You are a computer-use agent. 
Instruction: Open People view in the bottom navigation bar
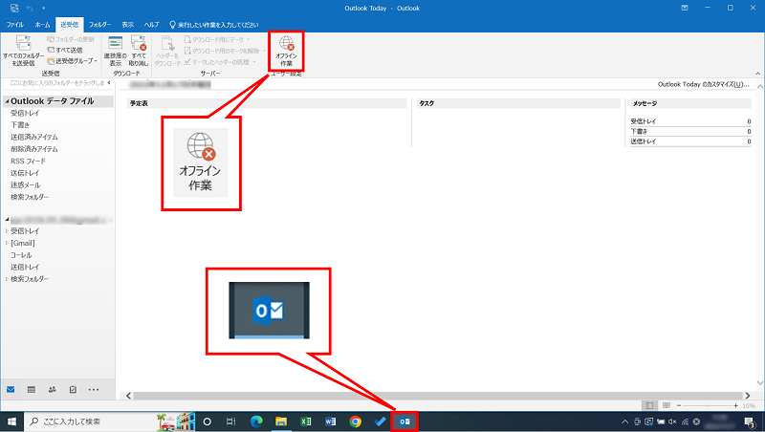53,390
